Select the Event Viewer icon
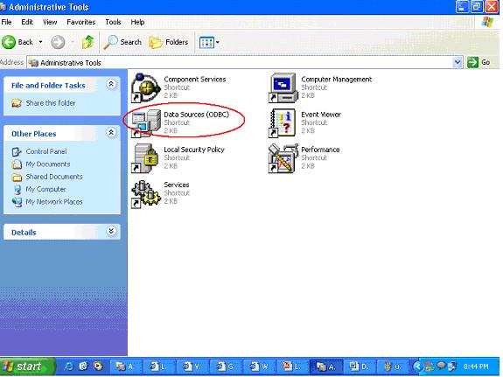This screenshot has height=377, width=503. click(283, 122)
